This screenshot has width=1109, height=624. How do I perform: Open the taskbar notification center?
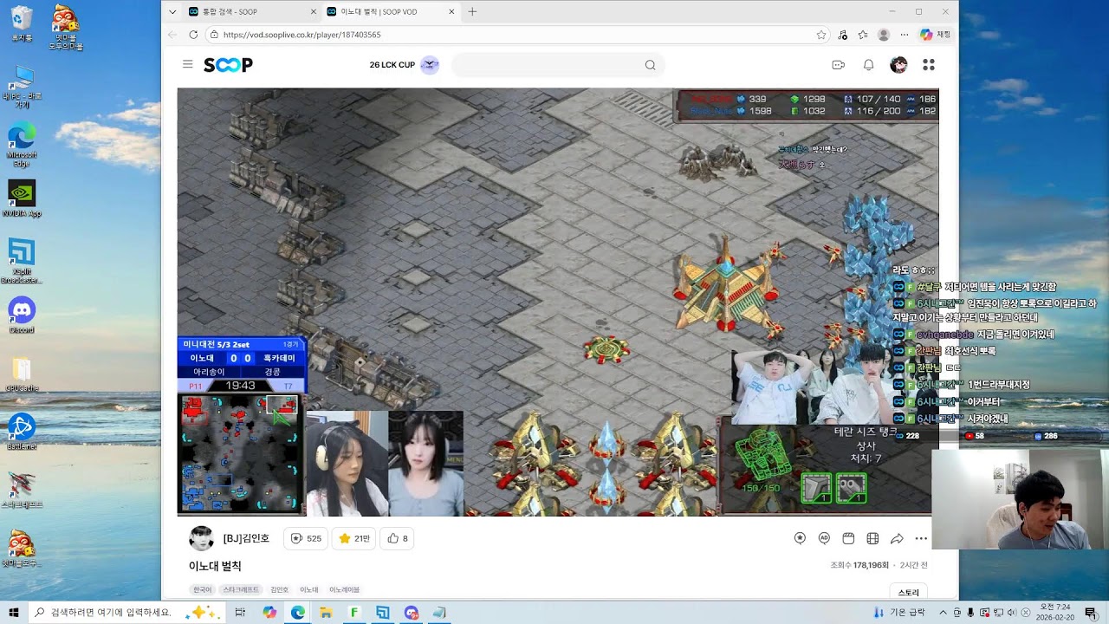1090,612
